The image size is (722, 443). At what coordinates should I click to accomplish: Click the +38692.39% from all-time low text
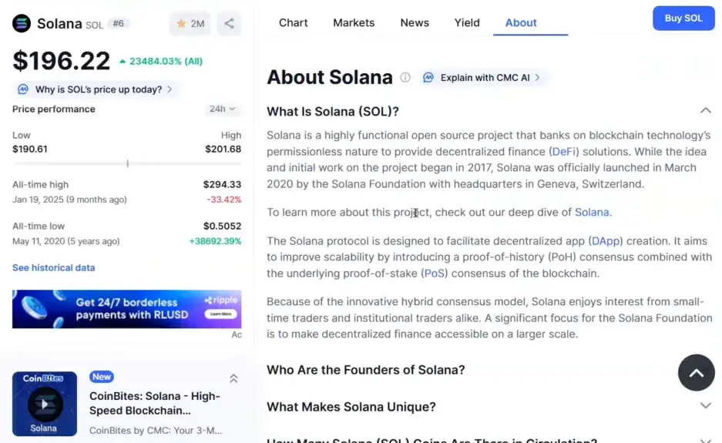[x=215, y=241]
